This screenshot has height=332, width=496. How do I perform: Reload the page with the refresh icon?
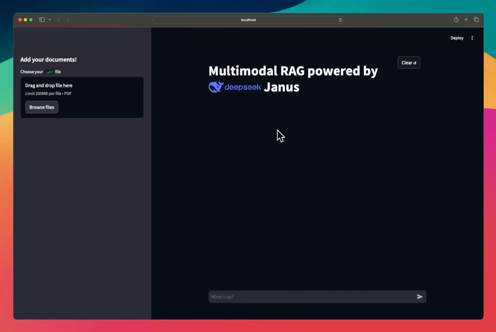click(340, 20)
